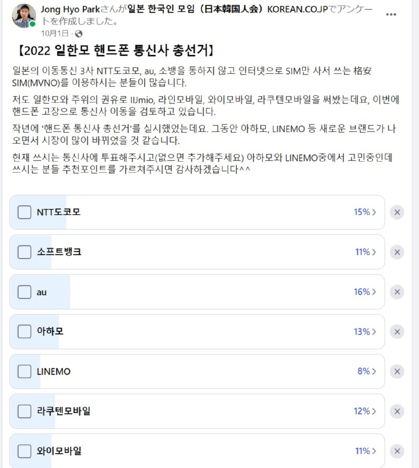419x468 pixels.
Task: Delete the 아하모 option using X icon
Action: tap(397, 332)
